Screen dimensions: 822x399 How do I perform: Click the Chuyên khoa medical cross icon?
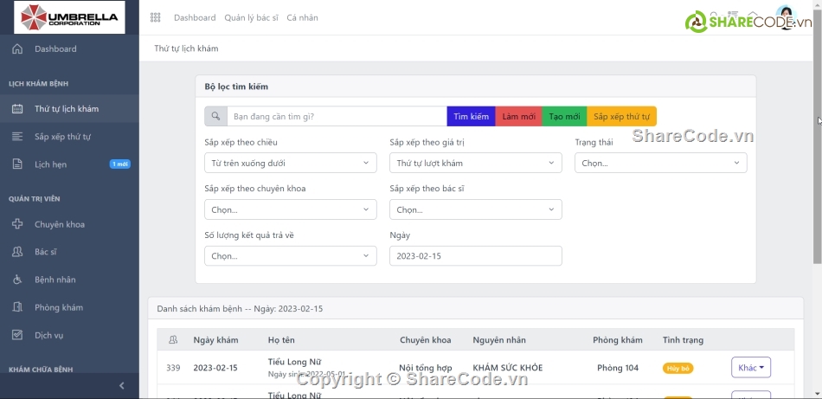point(17,225)
